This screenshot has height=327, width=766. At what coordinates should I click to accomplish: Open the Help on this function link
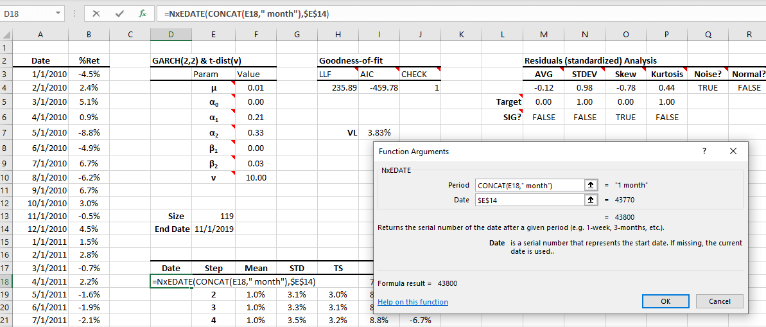tap(413, 302)
